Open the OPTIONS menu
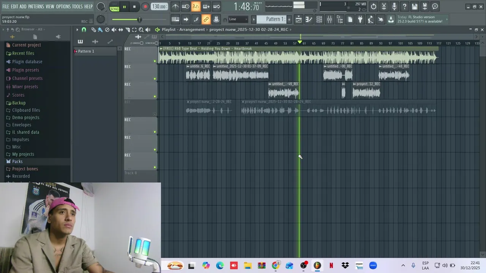This screenshot has width=486, height=273. (x=63, y=6)
